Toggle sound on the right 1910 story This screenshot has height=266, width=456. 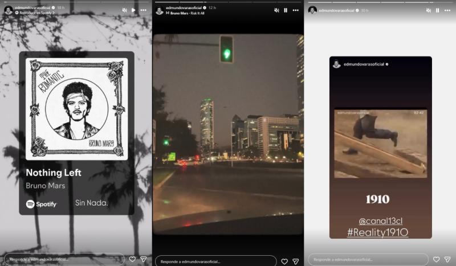(429, 10)
